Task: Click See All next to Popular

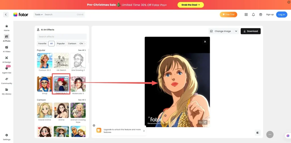Action: tap(82, 50)
